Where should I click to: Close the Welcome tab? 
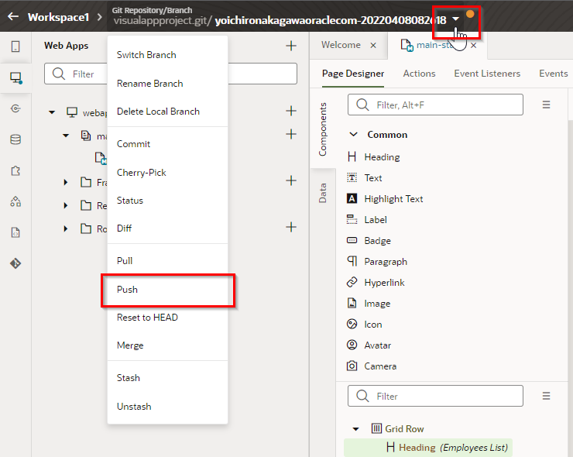tap(373, 46)
